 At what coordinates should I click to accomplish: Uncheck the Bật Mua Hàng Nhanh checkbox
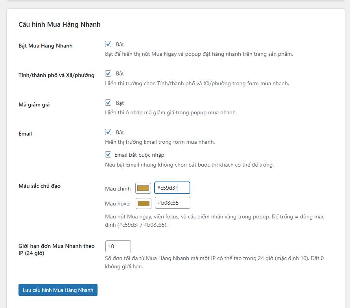pos(108,44)
